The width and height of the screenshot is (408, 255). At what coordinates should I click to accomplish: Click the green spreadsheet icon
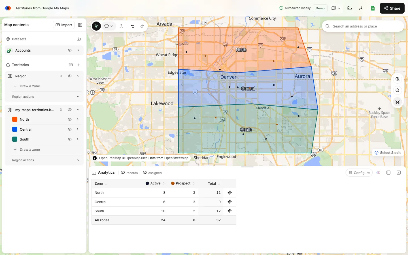(373, 8)
